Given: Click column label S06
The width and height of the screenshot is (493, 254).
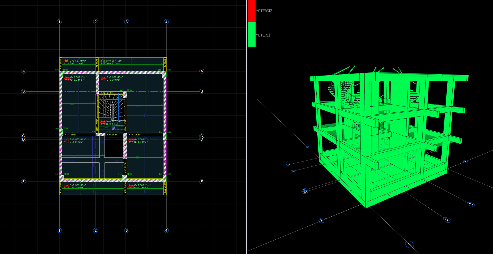Looking at the screenshot, I should point(161,174).
